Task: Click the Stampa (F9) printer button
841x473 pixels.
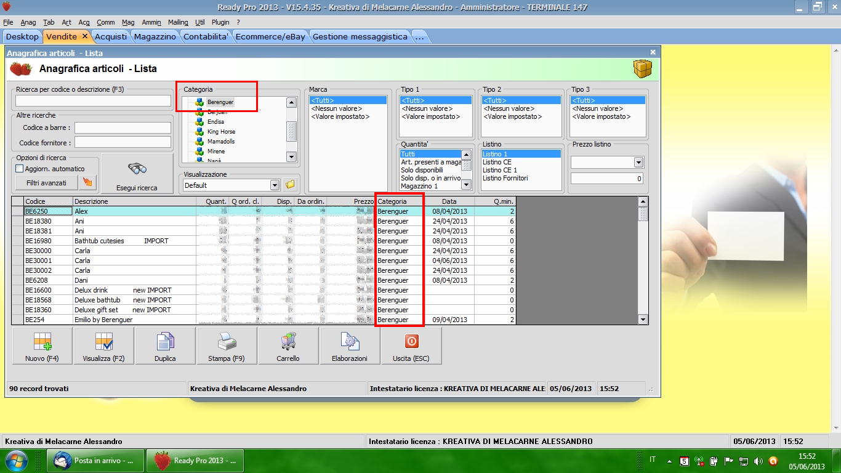Action: tap(227, 346)
